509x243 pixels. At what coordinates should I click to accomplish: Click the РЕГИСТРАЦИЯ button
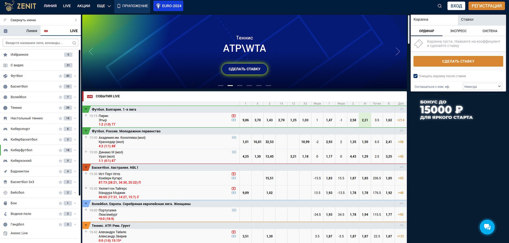point(487,6)
